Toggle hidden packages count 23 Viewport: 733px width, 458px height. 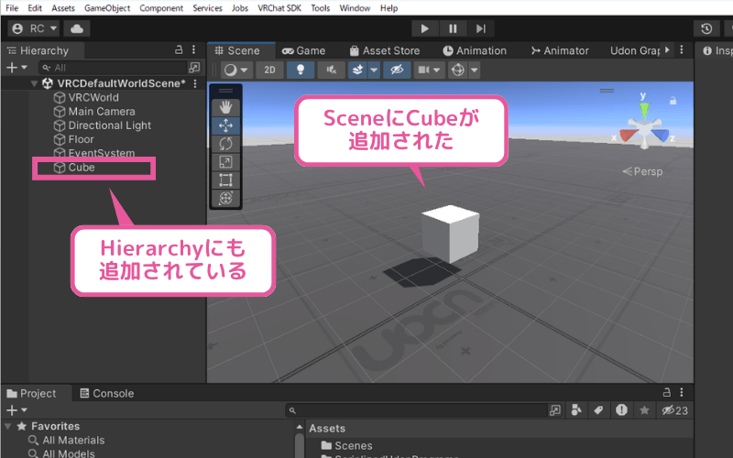674,410
